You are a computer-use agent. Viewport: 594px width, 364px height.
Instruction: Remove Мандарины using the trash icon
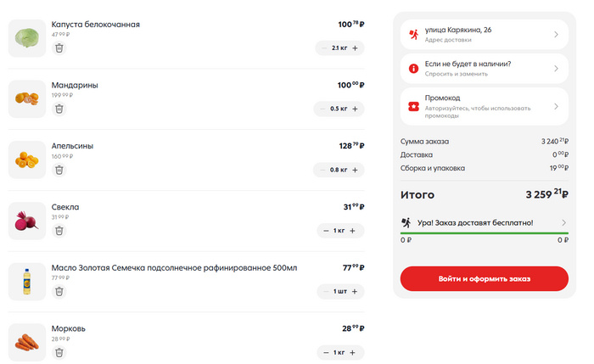59,109
